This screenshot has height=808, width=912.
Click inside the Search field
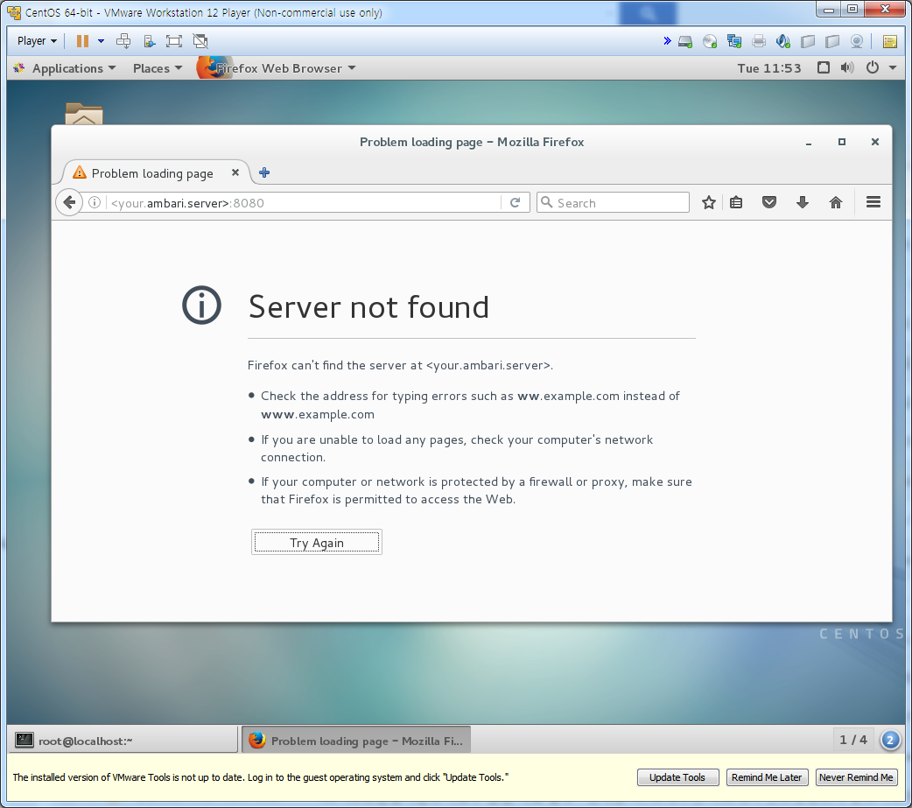click(613, 202)
